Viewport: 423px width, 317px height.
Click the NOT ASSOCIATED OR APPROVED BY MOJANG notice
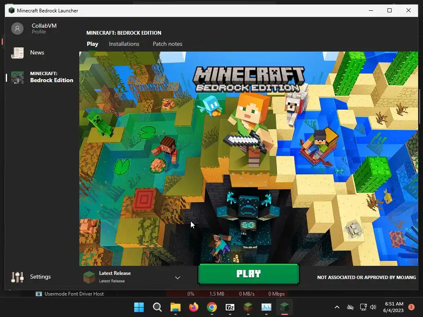(366, 277)
